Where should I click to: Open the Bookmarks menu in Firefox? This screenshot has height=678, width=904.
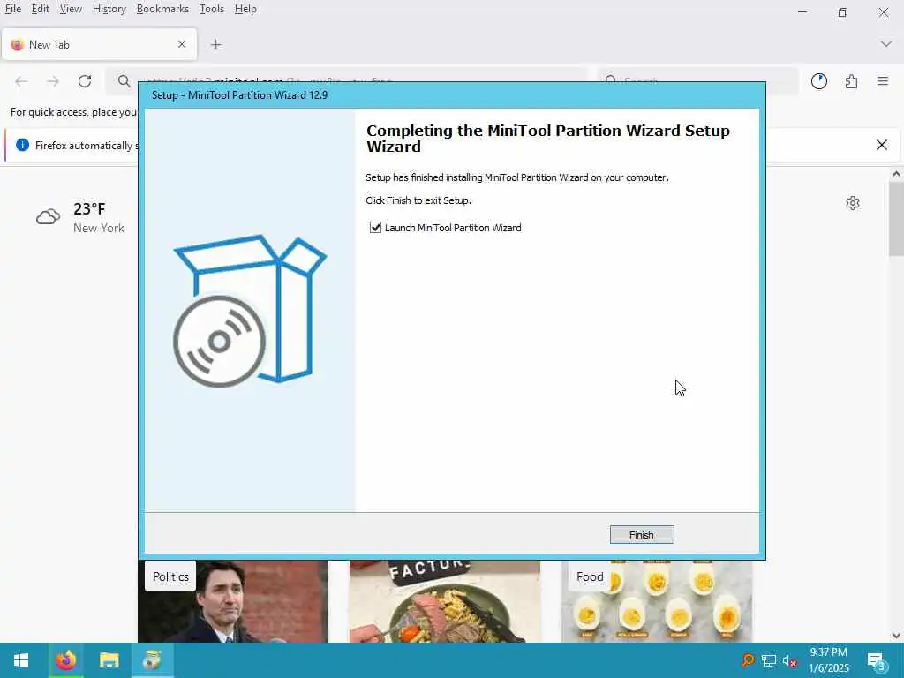(x=162, y=9)
